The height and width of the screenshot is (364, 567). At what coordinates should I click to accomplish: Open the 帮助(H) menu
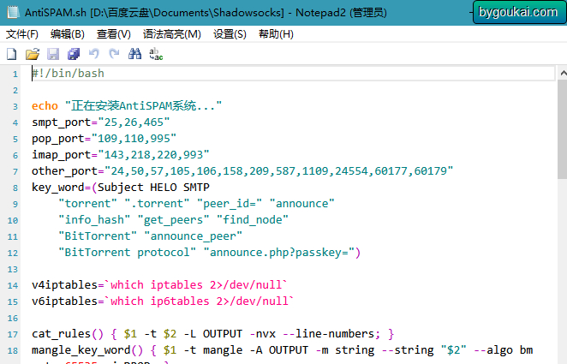pos(276,34)
